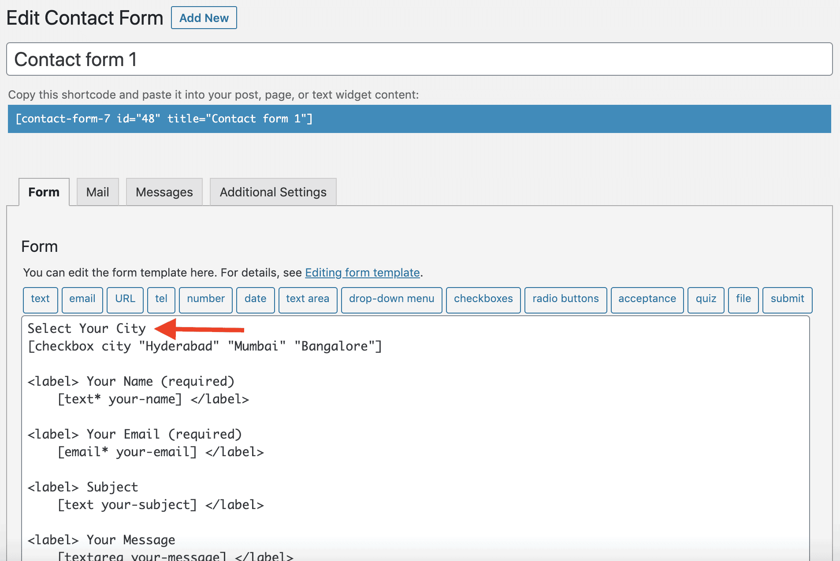Click the Add New button

(x=204, y=18)
